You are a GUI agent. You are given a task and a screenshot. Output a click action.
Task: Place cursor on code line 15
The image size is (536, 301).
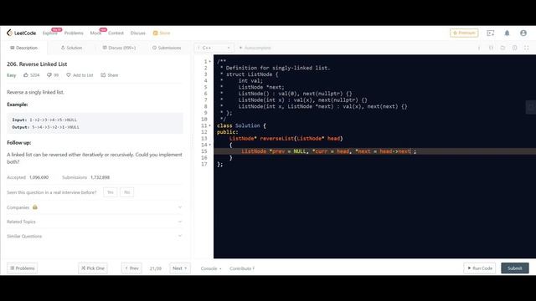click(x=374, y=151)
